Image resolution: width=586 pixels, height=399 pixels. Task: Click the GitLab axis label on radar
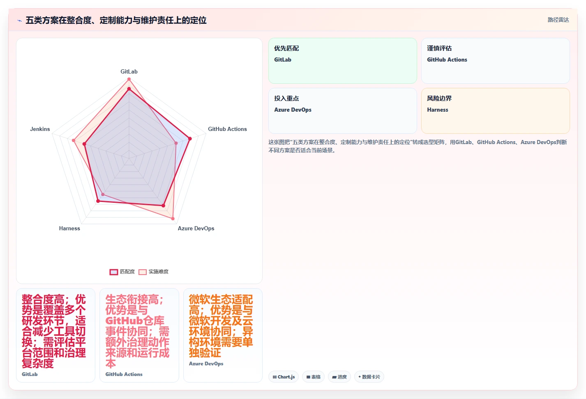(129, 71)
